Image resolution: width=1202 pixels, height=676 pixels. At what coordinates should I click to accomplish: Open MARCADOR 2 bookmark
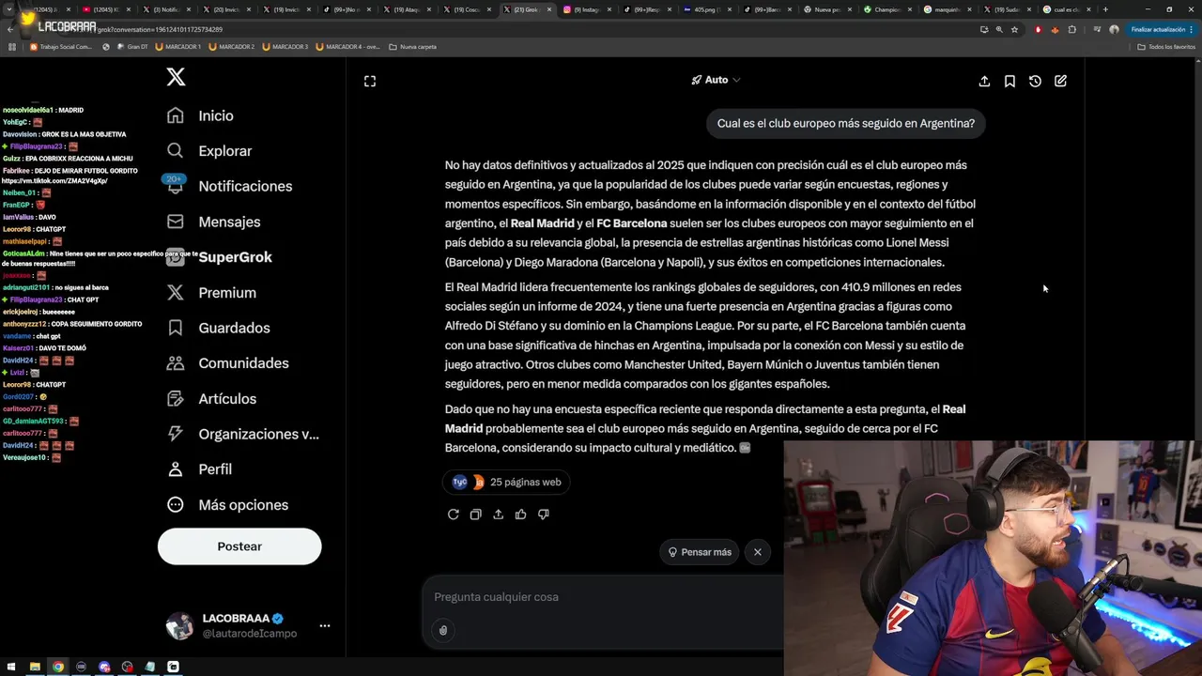point(231,47)
